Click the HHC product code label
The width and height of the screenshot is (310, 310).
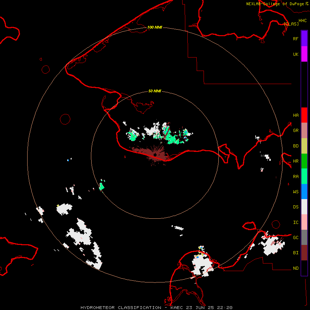coord(302,21)
